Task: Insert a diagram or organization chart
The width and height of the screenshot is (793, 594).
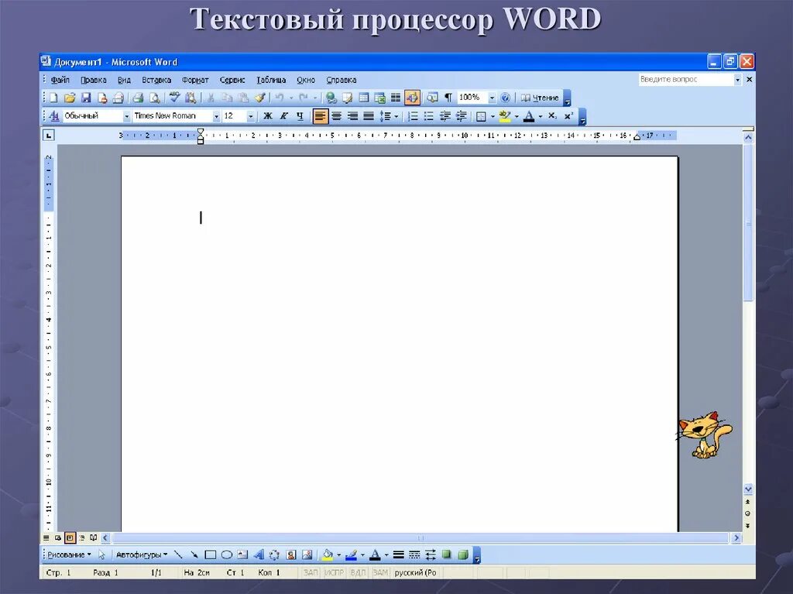Action: point(275,555)
